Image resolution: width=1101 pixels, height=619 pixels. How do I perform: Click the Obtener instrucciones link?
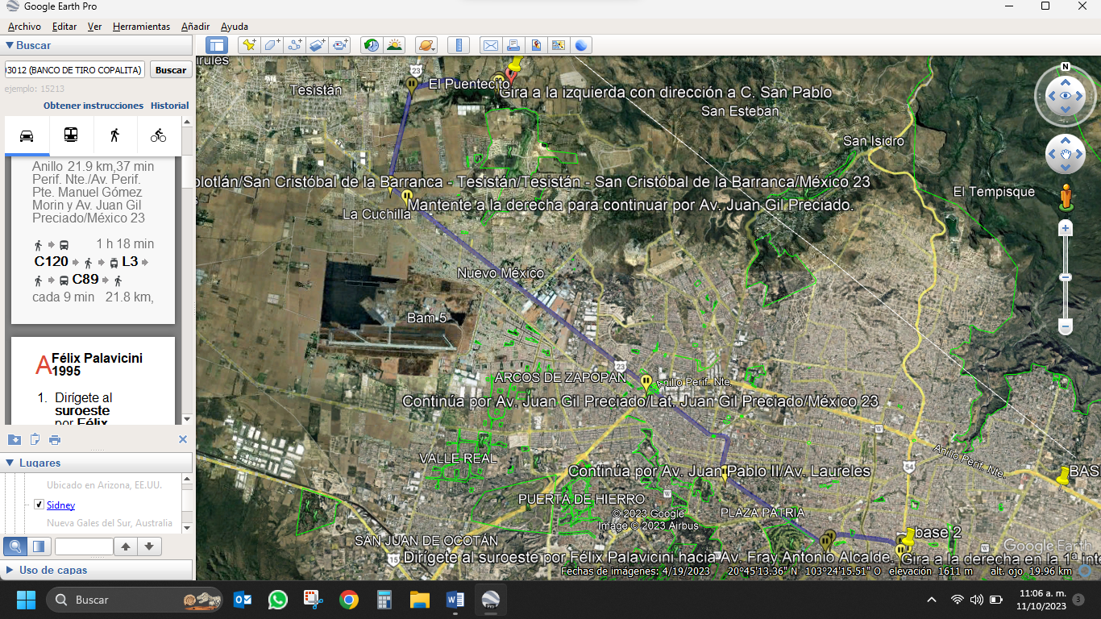[x=93, y=106]
